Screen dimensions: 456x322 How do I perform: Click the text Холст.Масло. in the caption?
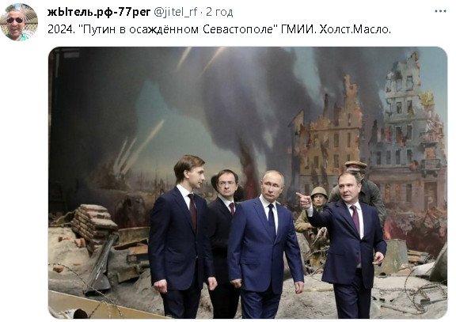coord(355,29)
